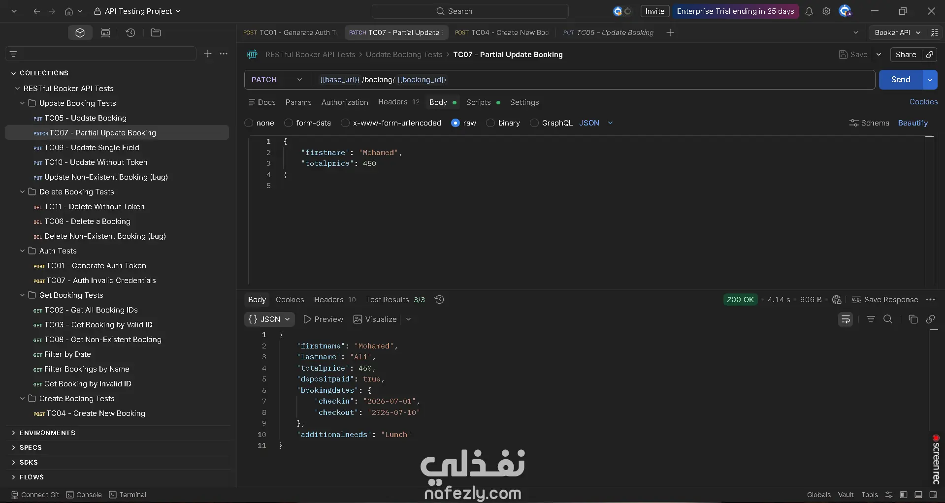Screen dimensions: 945x503
Task: Open the History sidebar icon
Action: (130, 32)
